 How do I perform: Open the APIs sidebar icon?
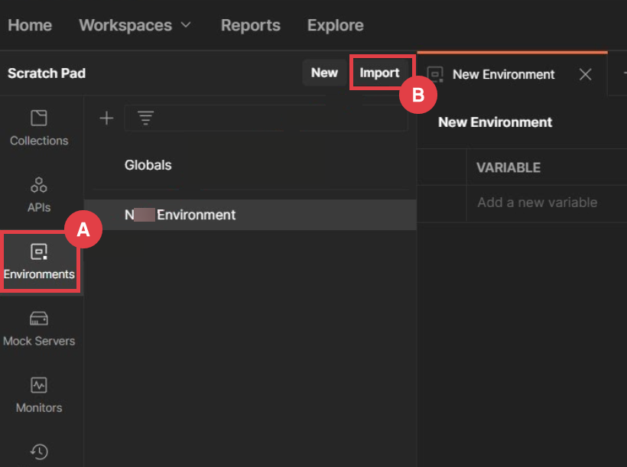pos(39,195)
